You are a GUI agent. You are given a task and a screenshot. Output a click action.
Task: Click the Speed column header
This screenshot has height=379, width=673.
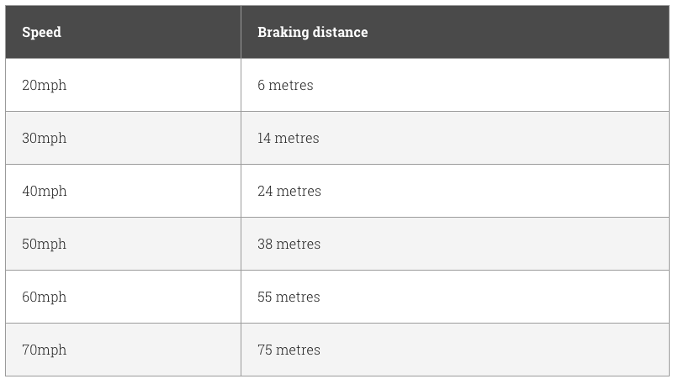click(x=41, y=33)
